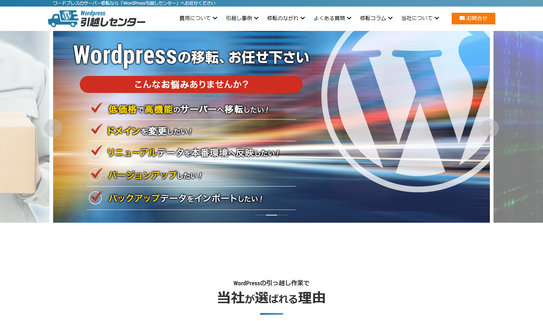This screenshot has width=543, height=321.
Task: Click the Wordpressの移転、お任せ下さい headline
Action: [x=191, y=56]
